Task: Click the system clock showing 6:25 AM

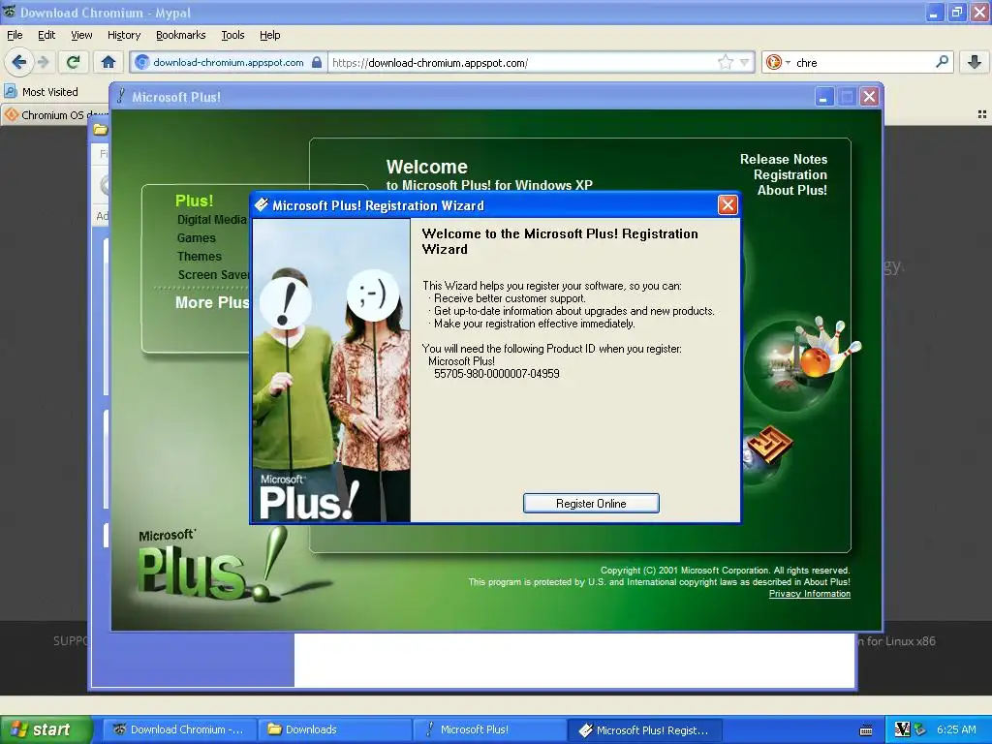Action: [x=956, y=729]
